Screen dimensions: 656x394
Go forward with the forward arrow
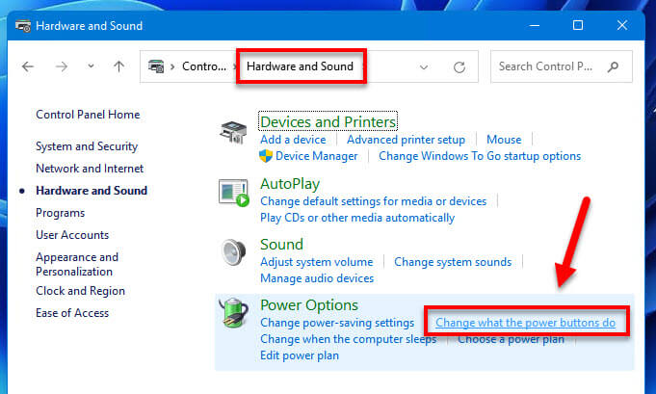[x=61, y=66]
